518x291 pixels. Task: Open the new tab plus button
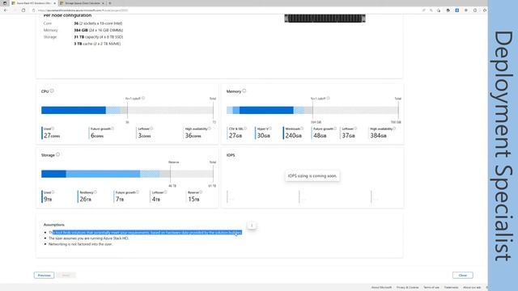click(110, 3)
